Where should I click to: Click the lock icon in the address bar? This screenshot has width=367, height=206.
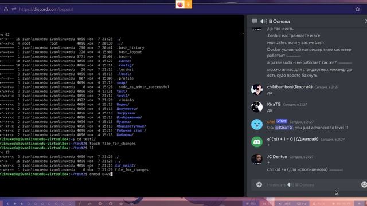[6, 9]
